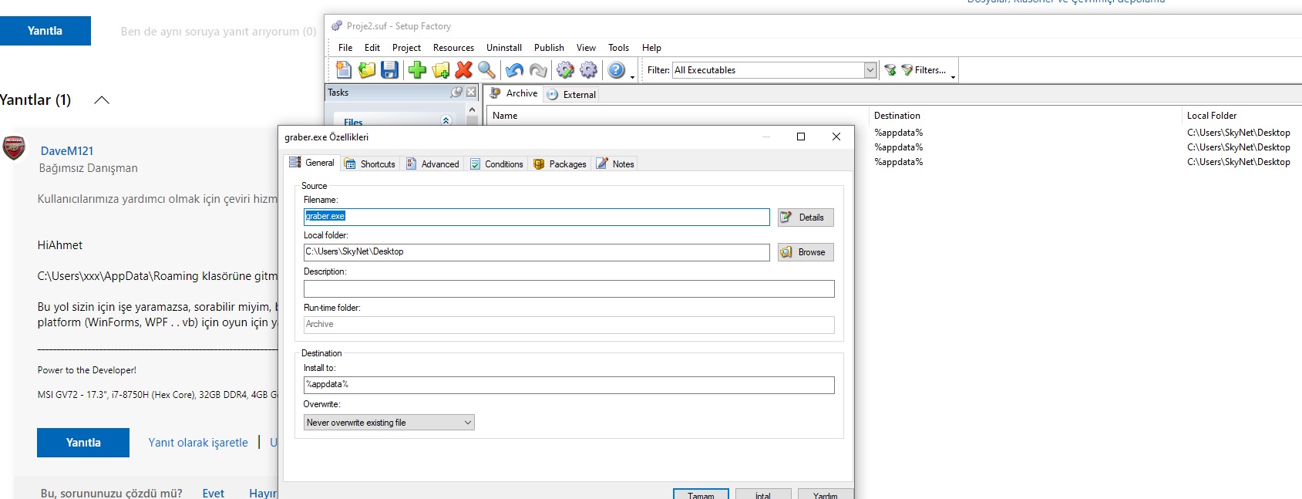
Task: Click DaveM121's avatar image
Action: [14, 147]
